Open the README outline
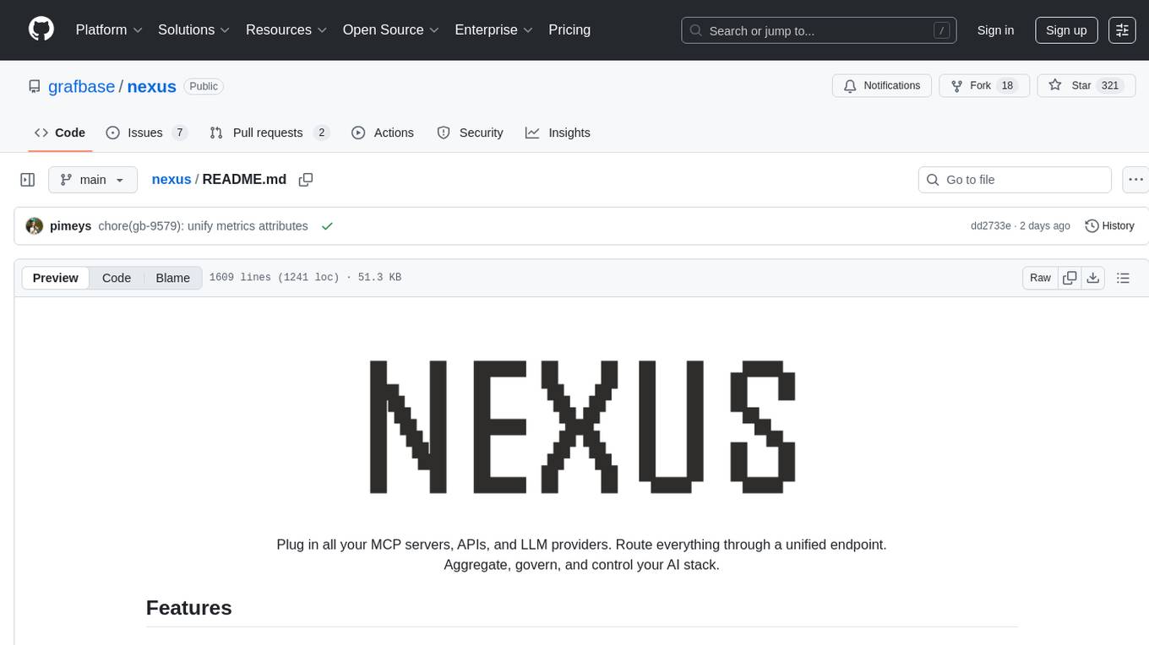This screenshot has height=645, width=1149. (1123, 278)
